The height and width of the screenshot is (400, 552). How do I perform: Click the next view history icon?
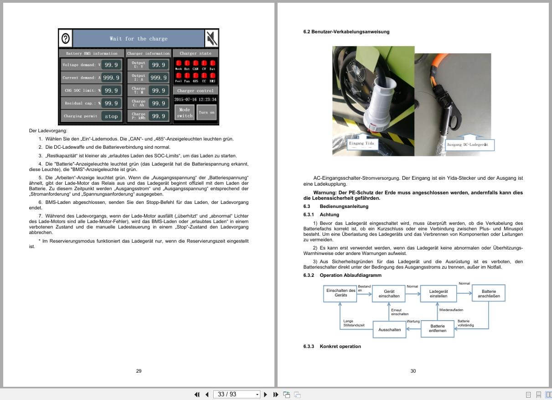pyautogui.click(x=296, y=394)
